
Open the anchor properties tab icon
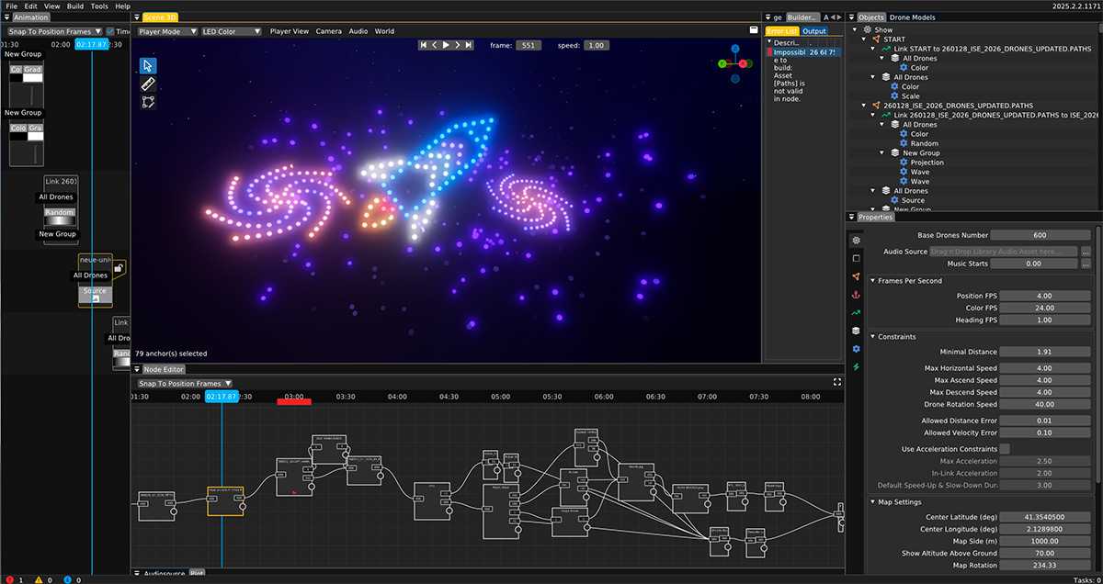click(856, 295)
